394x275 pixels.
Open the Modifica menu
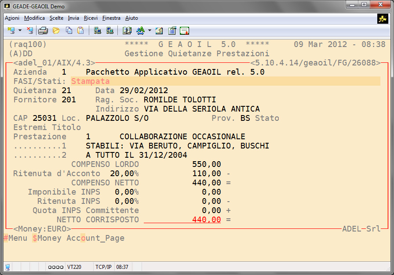(x=34, y=18)
